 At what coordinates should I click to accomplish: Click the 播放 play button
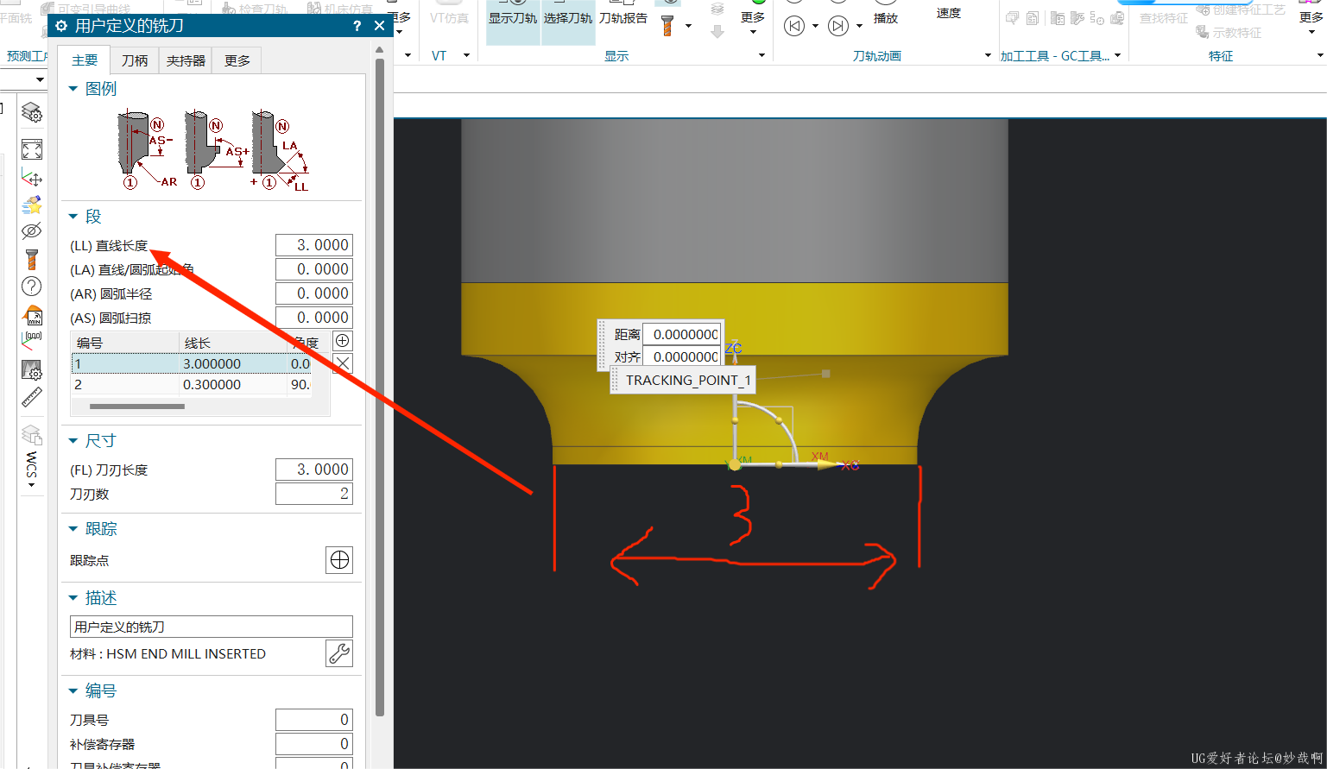point(886,17)
